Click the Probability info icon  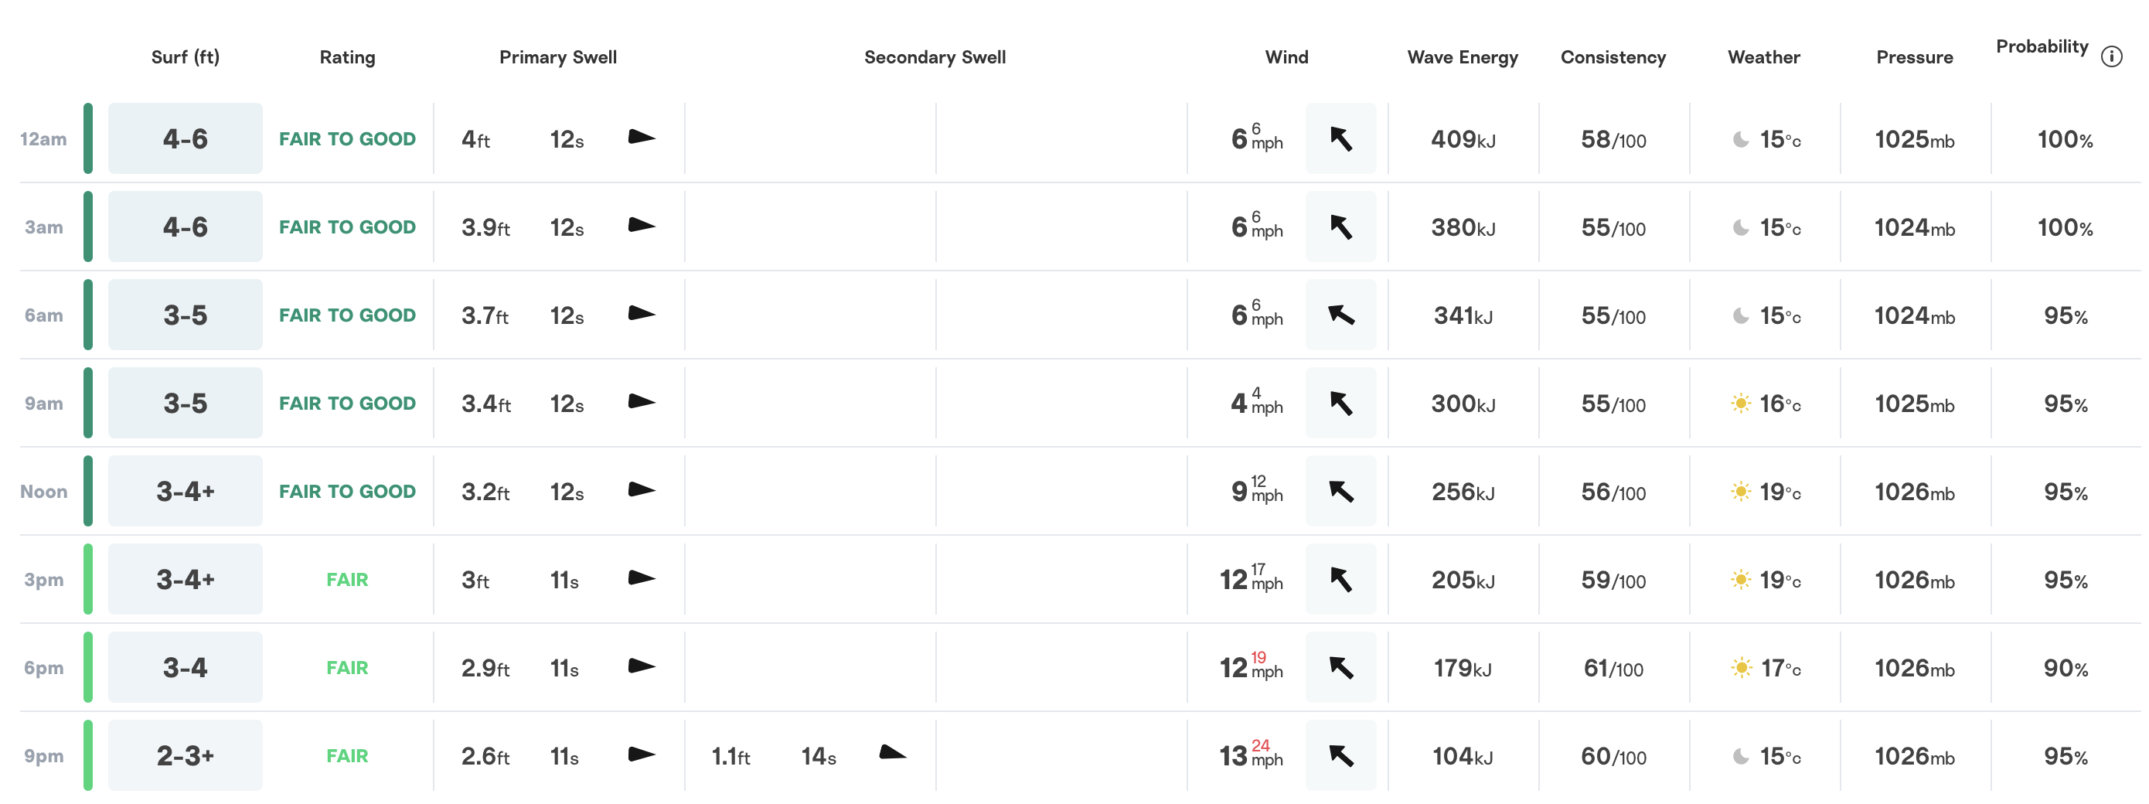tap(2113, 56)
